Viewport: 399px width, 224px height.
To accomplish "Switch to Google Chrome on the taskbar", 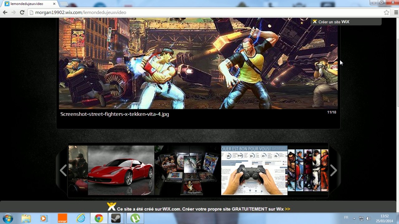I will pyautogui.click(x=99, y=218).
